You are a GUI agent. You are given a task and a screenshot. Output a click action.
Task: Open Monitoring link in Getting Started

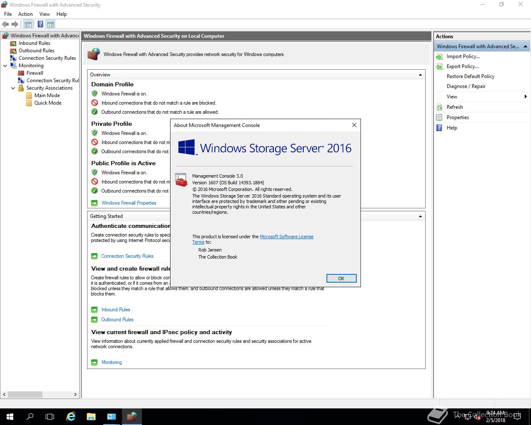coord(112,362)
